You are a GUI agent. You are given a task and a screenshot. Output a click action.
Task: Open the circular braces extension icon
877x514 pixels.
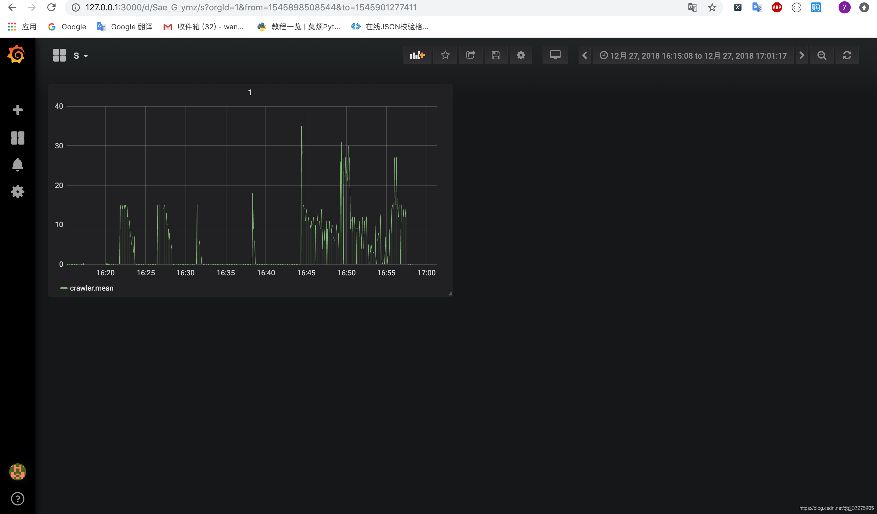click(796, 7)
